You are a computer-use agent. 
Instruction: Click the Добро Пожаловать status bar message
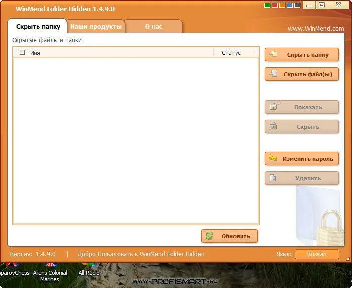[141, 254]
